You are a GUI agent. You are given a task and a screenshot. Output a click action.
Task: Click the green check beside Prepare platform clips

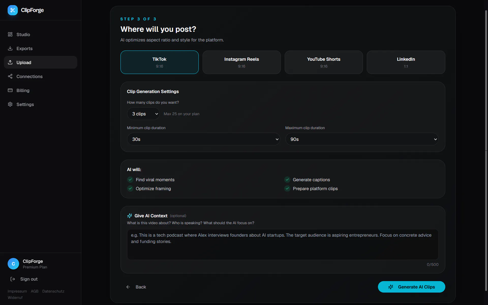pyautogui.click(x=287, y=189)
